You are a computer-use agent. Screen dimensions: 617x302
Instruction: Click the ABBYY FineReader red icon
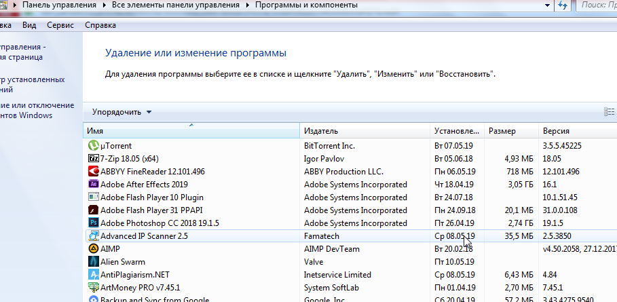point(93,172)
